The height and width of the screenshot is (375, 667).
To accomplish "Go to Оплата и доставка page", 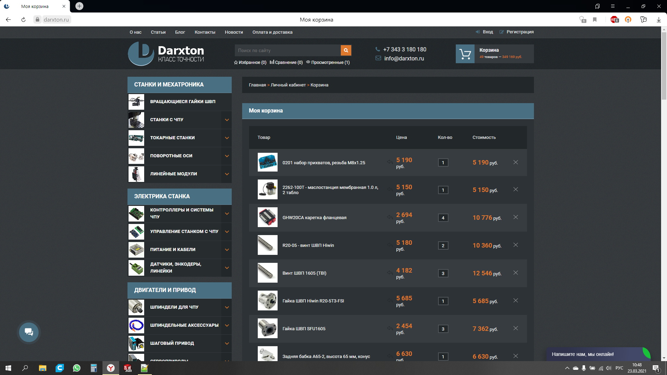I will (x=272, y=32).
